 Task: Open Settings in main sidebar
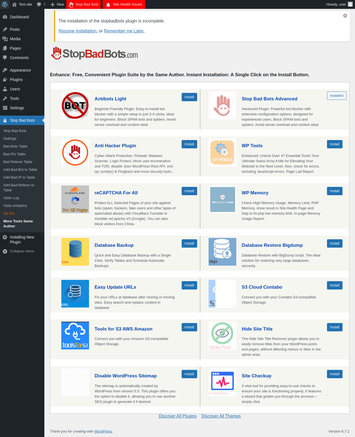[22, 108]
